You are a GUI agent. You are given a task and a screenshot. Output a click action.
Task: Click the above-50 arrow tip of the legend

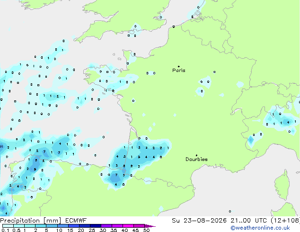tap(150, 226)
